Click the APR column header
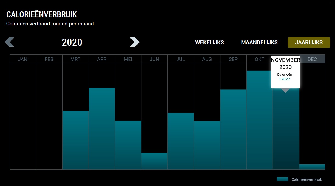335x186 pixels. (x=102, y=59)
